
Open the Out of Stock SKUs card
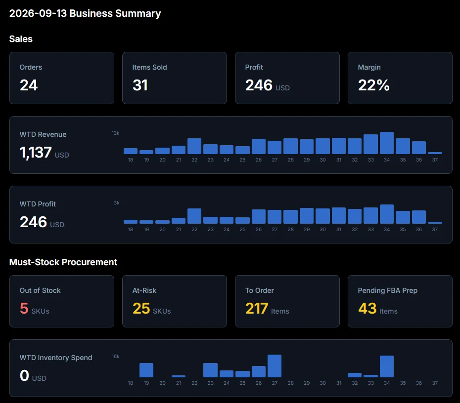[62, 301]
